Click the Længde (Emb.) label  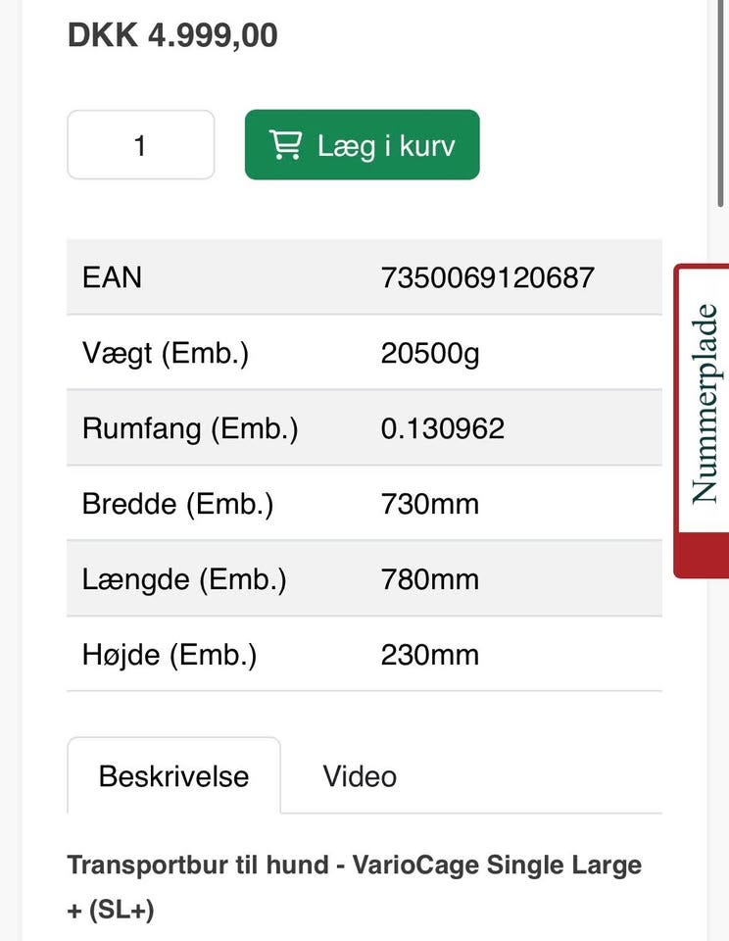tap(184, 579)
